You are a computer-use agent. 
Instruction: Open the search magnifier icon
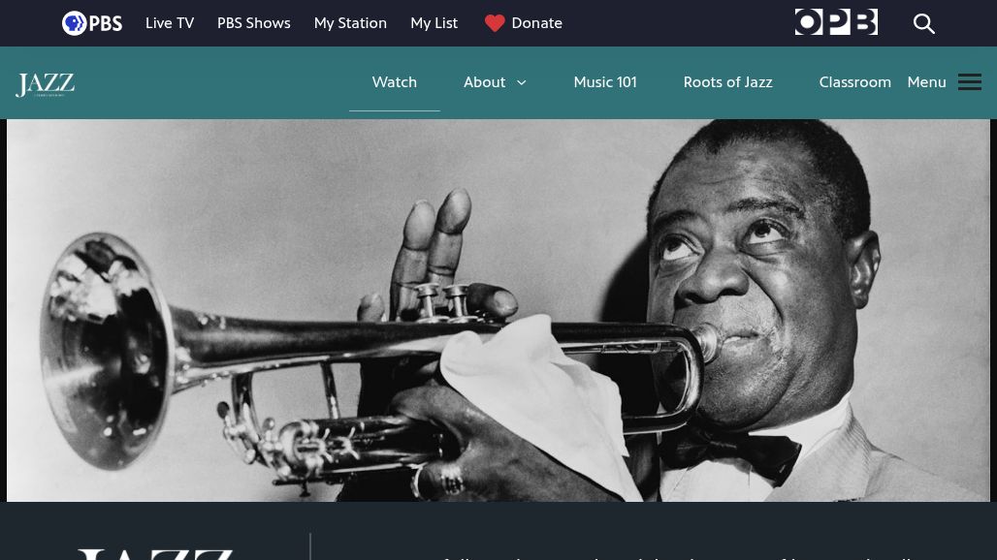924,23
